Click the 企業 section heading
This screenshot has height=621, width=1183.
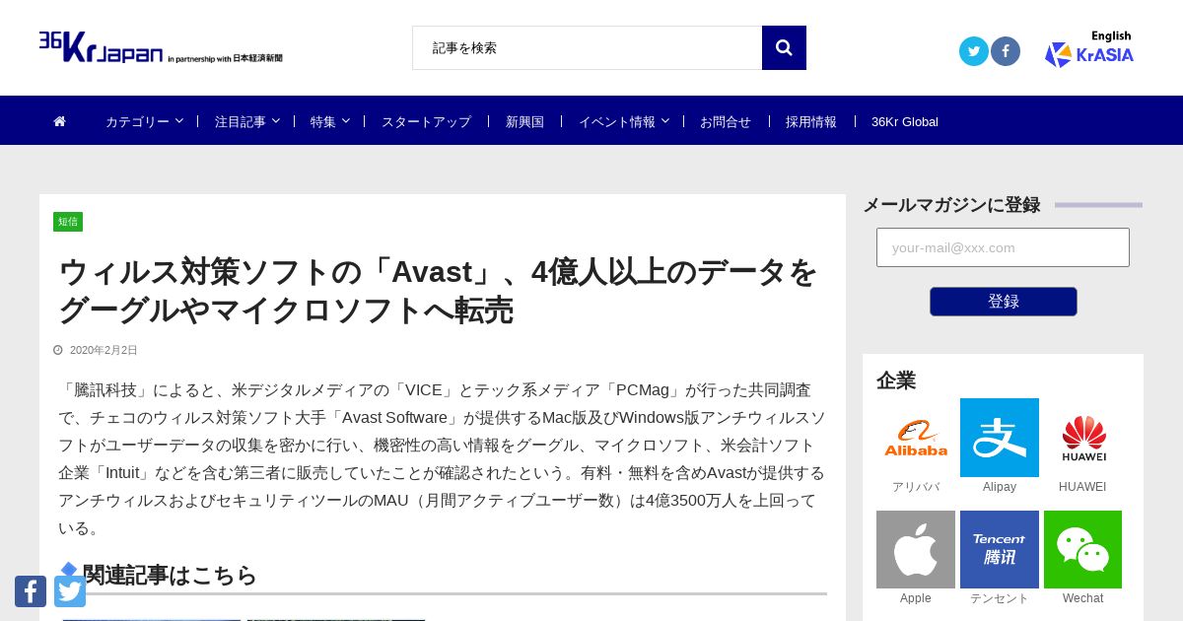click(896, 380)
